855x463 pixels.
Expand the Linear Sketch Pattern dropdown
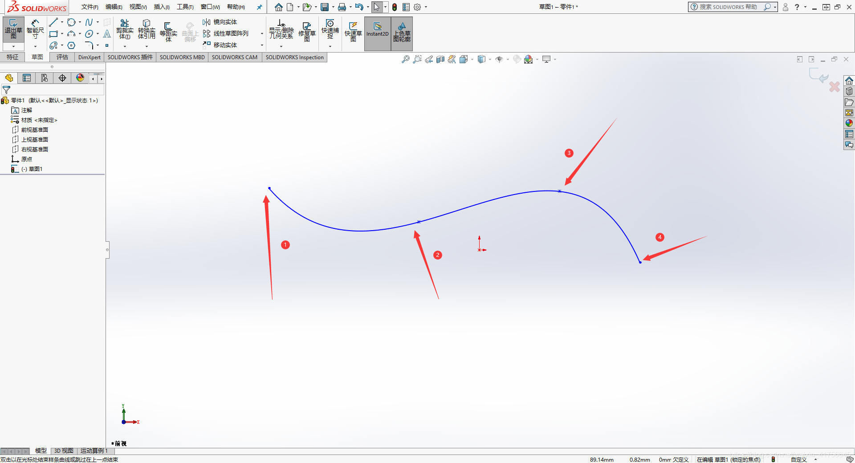pos(262,34)
